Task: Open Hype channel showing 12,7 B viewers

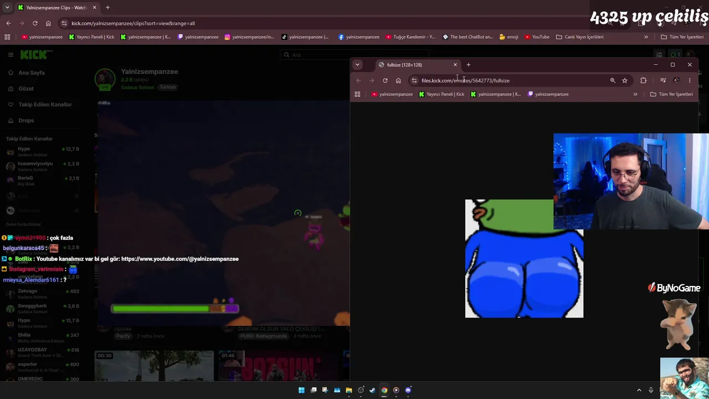Action: pyautogui.click(x=43, y=151)
